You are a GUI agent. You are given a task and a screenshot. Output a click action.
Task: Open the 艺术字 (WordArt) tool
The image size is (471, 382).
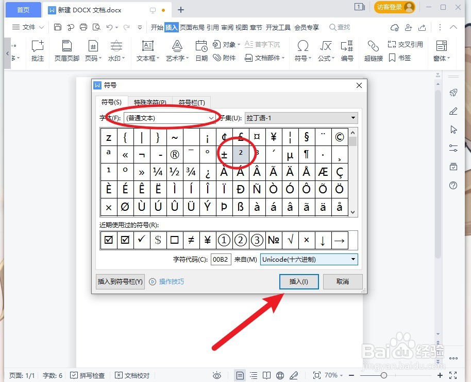coord(176,51)
